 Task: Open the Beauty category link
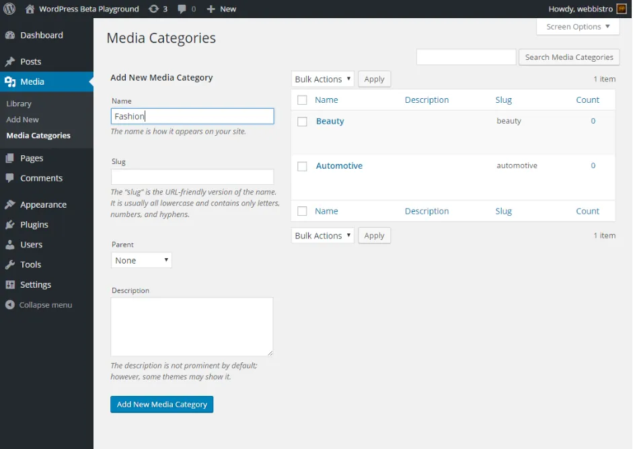coord(330,121)
